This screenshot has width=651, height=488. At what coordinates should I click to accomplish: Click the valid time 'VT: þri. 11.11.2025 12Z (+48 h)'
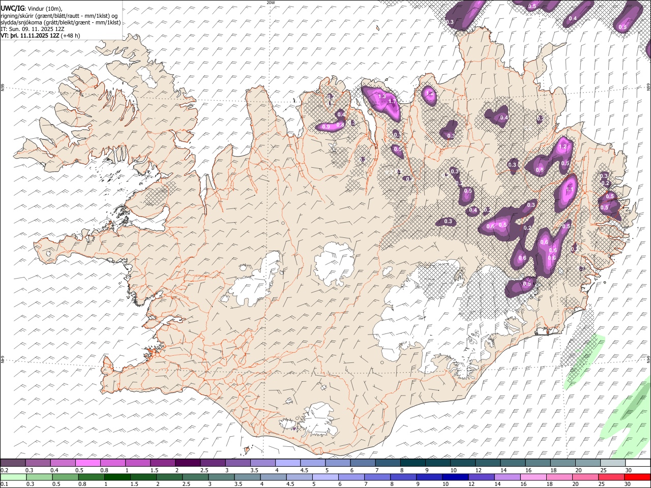coord(40,36)
